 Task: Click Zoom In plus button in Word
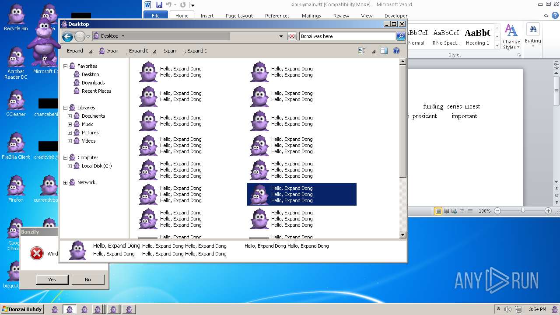tap(548, 211)
